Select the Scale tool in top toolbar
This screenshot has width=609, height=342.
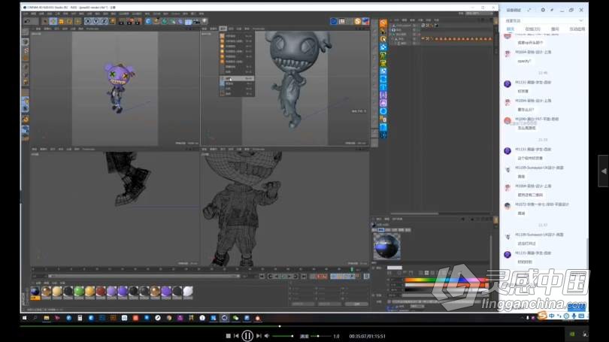tap(62, 21)
